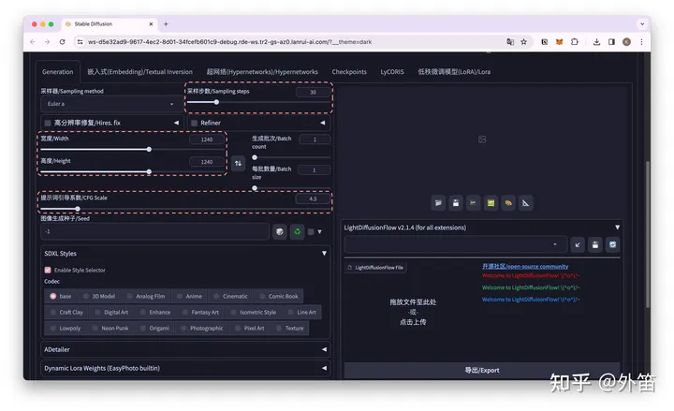The width and height of the screenshot is (674, 411).
Task: Click the triangle ruler upscale icon
Action: 525,203
